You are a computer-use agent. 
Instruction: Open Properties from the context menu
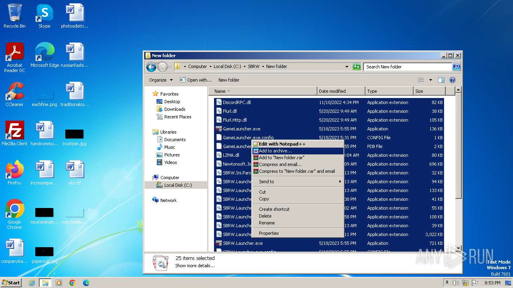[297, 233]
